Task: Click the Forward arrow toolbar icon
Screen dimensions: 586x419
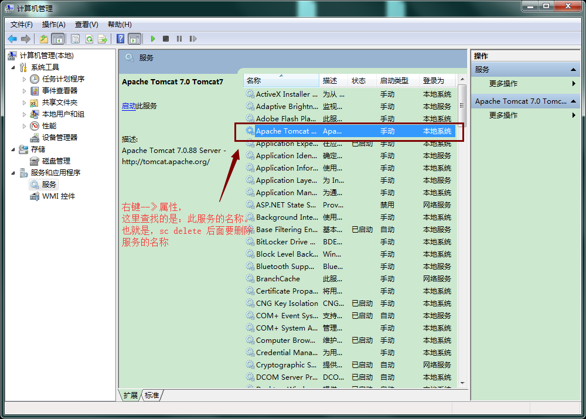Action: click(26, 39)
